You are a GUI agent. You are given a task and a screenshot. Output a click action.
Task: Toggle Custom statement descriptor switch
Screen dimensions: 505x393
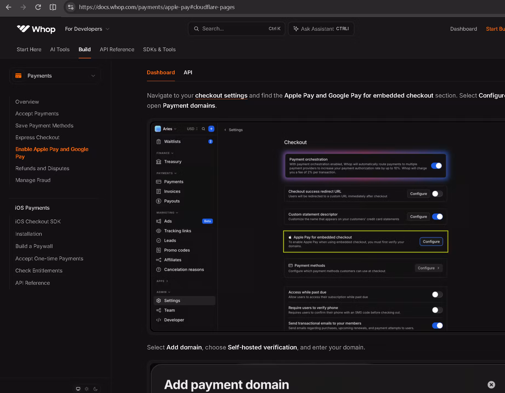pyautogui.click(x=437, y=217)
